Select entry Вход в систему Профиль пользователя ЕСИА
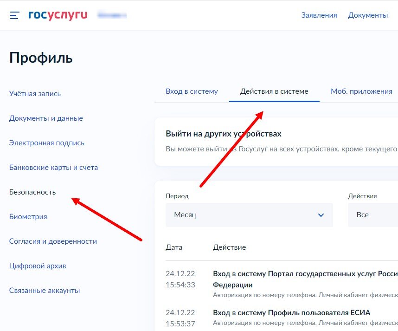 click(292, 312)
